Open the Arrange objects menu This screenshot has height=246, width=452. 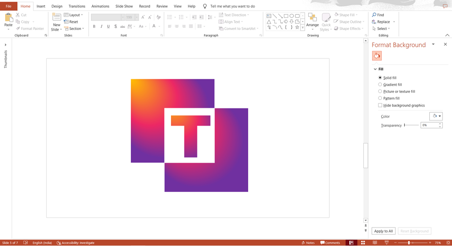click(312, 22)
